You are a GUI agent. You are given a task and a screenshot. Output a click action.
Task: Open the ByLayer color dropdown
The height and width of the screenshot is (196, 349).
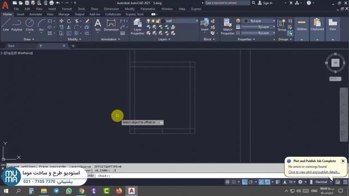(x=260, y=21)
